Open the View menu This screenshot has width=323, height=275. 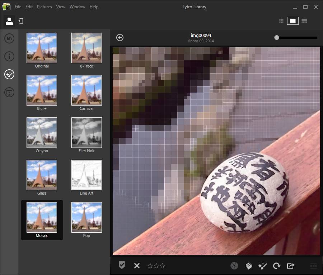tap(61, 7)
